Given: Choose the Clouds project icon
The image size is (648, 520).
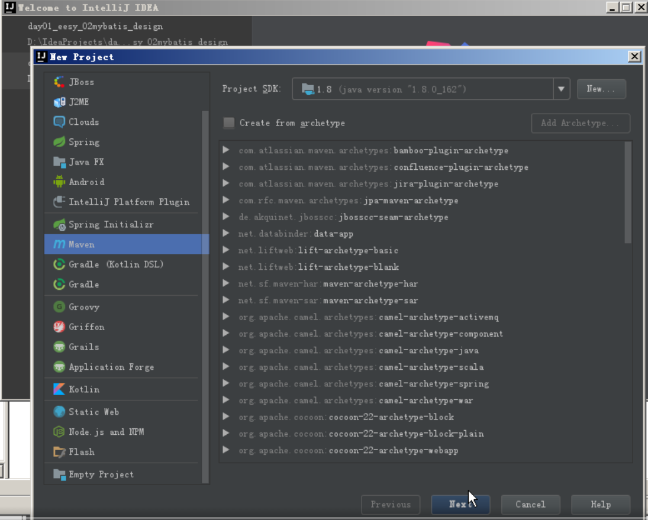Looking at the screenshot, I should (x=59, y=122).
